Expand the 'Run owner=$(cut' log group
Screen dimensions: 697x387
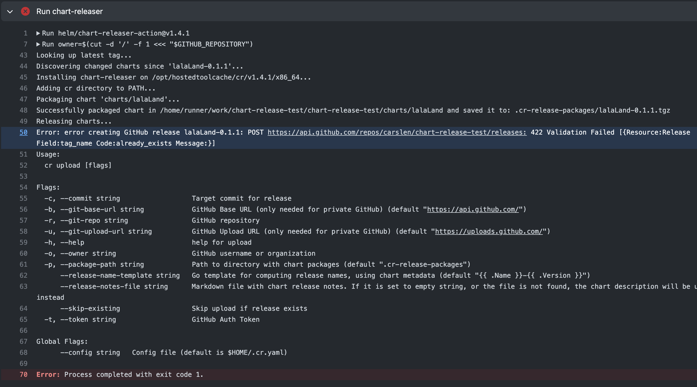(38, 44)
